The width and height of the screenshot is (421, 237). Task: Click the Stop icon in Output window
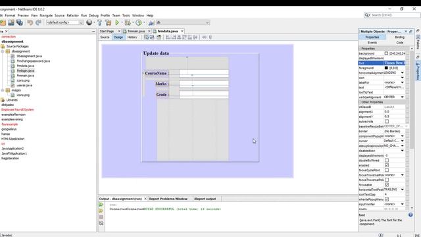coord(101,217)
